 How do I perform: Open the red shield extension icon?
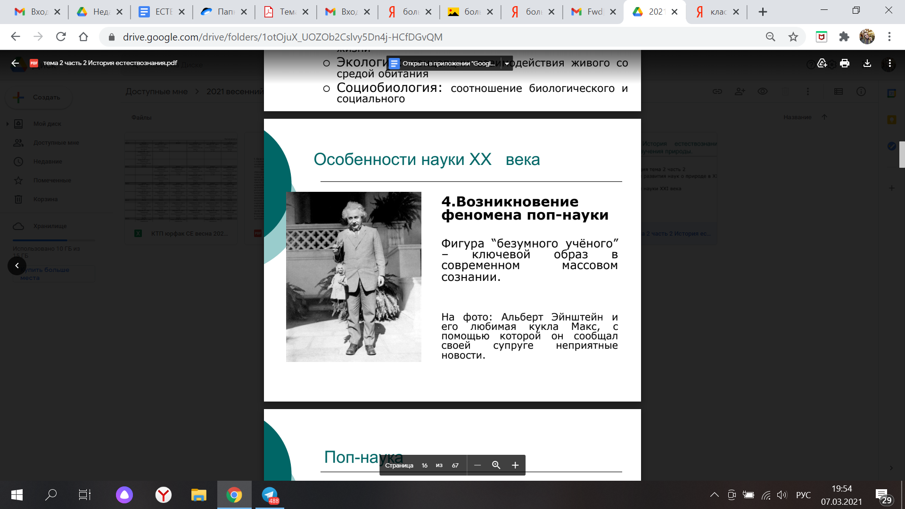coord(822,37)
